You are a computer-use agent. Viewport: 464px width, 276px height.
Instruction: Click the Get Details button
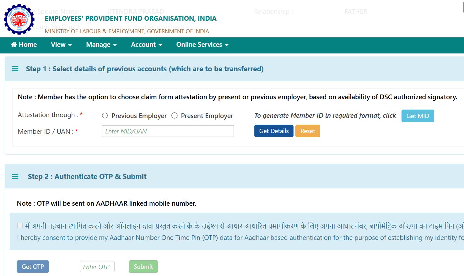point(274,131)
